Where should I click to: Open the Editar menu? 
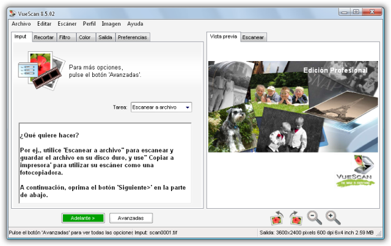[x=44, y=24]
